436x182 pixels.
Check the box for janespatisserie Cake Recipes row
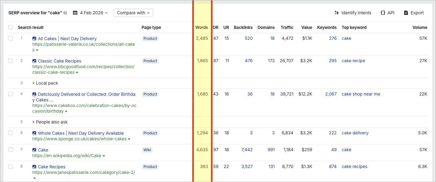click(x=11, y=166)
